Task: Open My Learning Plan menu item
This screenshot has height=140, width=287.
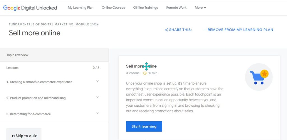Action: pyautogui.click(x=80, y=8)
